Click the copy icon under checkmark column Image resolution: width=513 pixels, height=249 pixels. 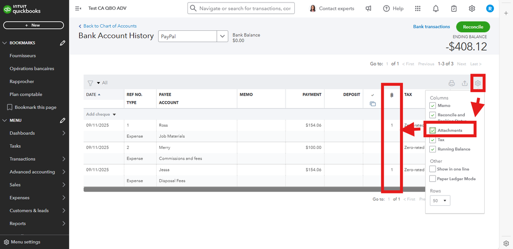(x=373, y=104)
